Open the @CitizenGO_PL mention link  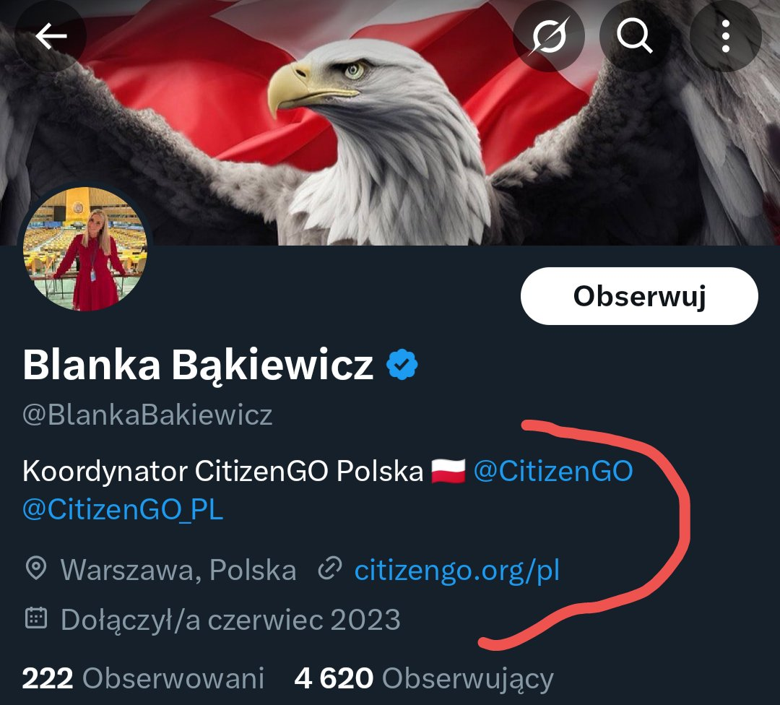pos(123,509)
